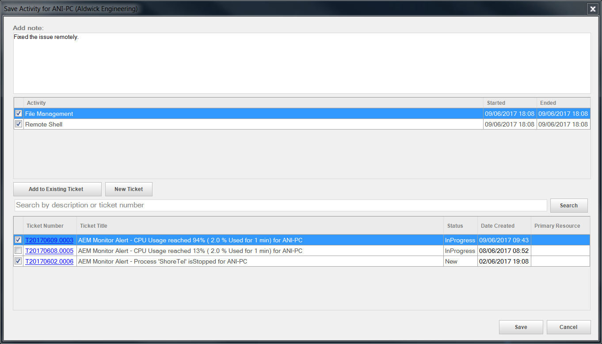Viewport: 602px width, 344px height.
Task: Select the File Management activity name
Action: (49, 114)
